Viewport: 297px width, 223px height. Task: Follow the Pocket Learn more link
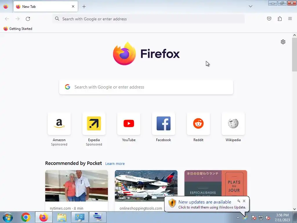click(x=115, y=164)
